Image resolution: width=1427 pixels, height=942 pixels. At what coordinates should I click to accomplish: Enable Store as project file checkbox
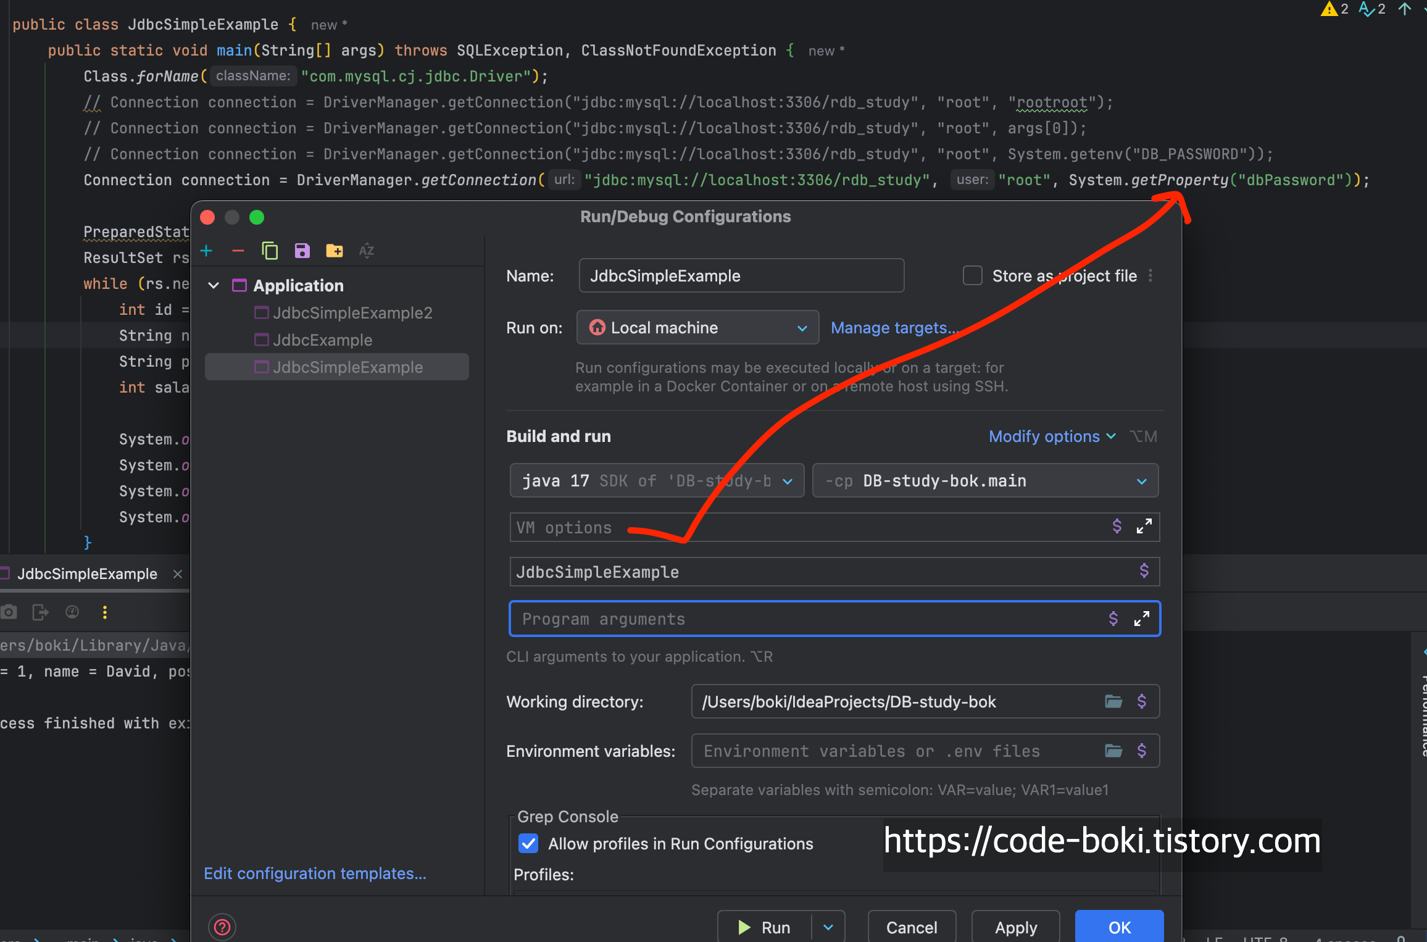(x=973, y=275)
